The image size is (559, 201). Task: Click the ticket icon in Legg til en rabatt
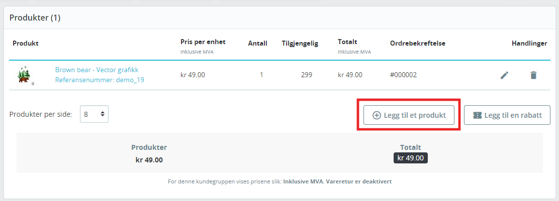point(478,115)
